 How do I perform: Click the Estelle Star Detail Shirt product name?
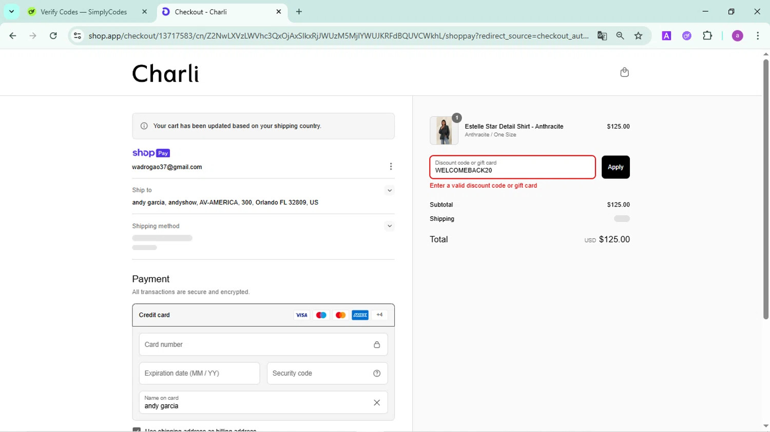[514, 126]
